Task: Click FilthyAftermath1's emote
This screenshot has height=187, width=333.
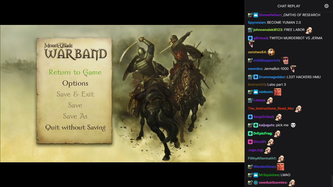Action: (x=281, y=159)
